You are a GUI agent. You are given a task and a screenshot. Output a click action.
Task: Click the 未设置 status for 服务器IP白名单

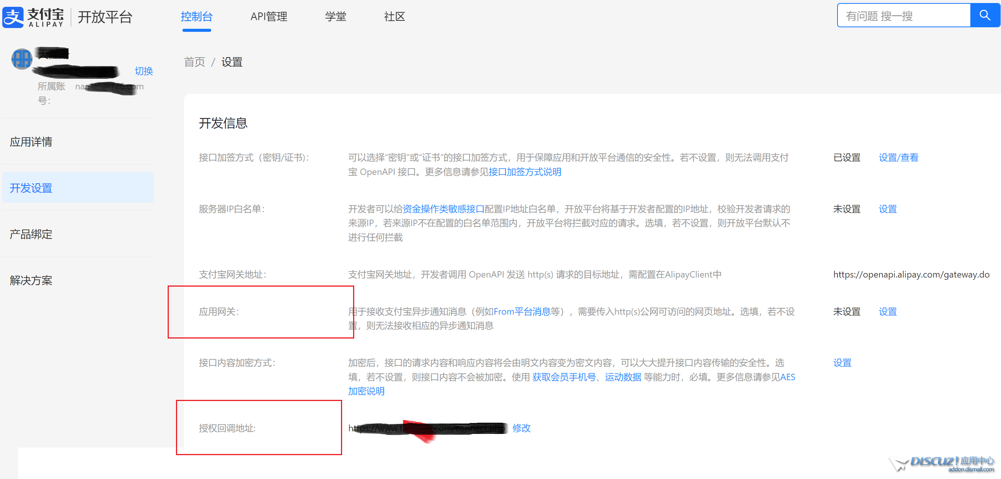click(847, 209)
